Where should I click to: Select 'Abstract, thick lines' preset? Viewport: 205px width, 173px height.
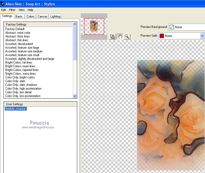(x=18, y=36)
